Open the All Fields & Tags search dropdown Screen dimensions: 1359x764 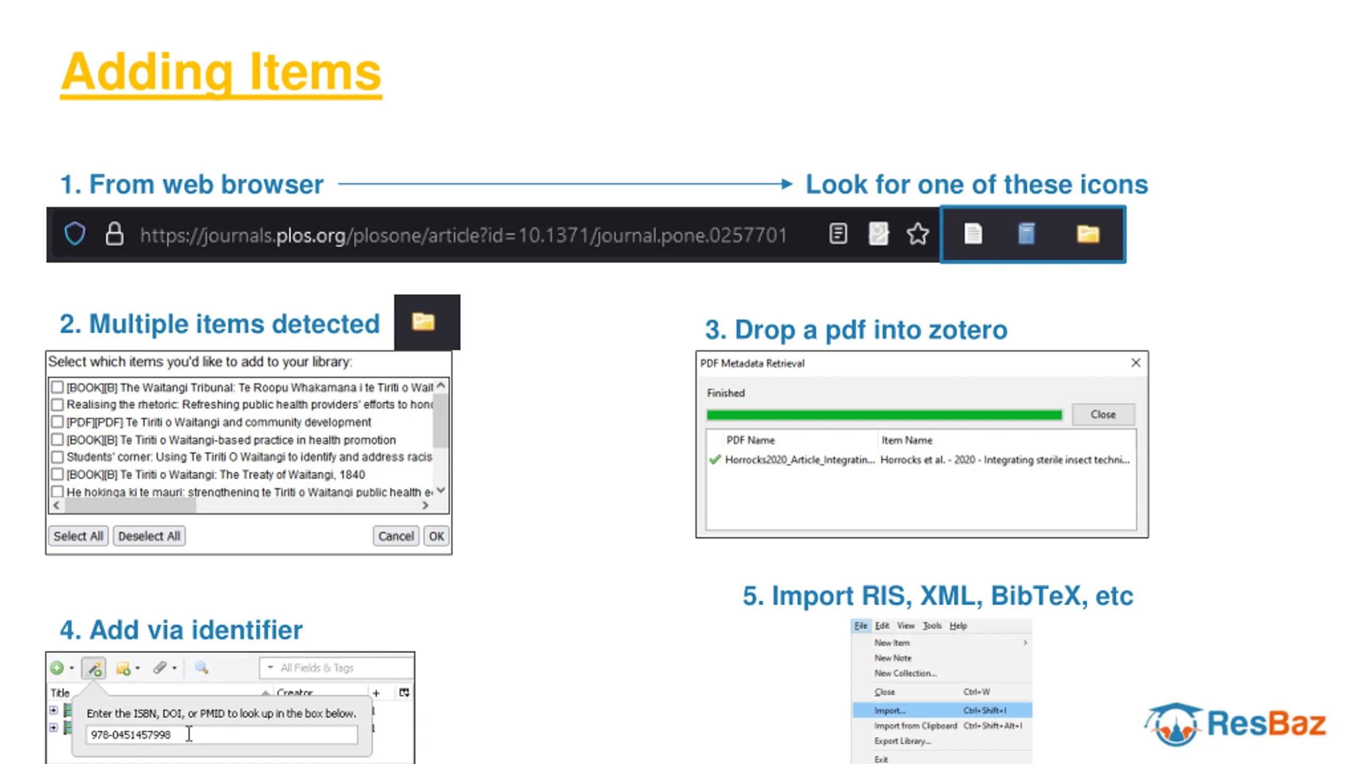tap(270, 667)
